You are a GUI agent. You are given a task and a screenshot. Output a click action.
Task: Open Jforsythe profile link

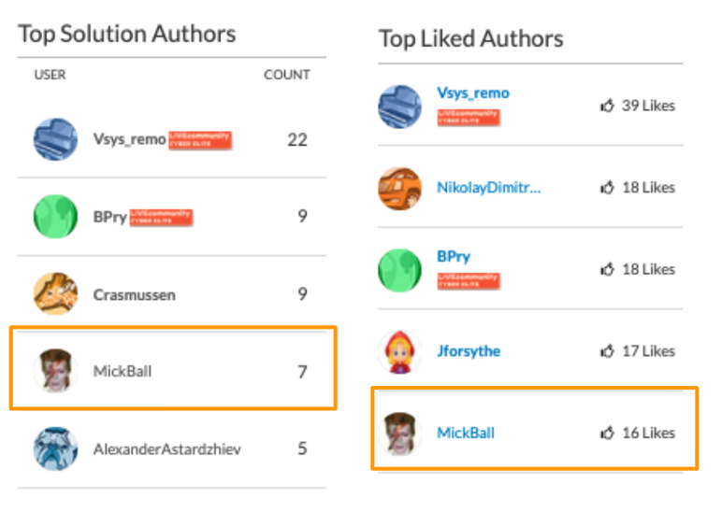(x=469, y=351)
